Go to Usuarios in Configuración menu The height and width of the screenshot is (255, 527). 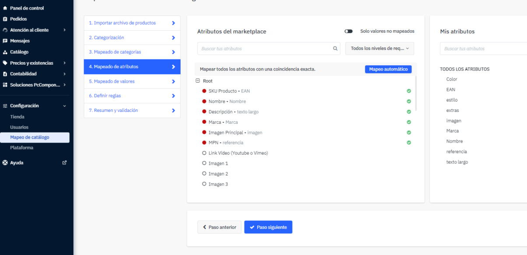point(20,127)
